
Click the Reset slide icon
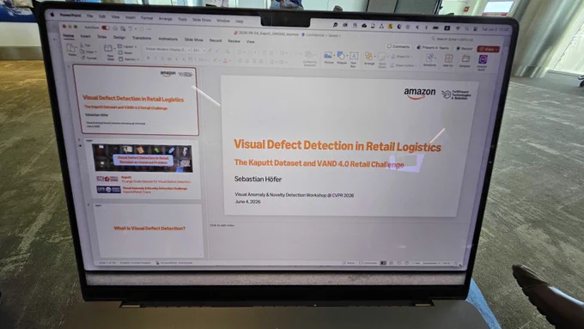(120, 53)
